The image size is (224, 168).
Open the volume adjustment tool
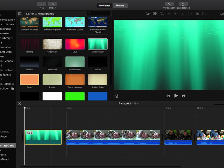point(176,14)
